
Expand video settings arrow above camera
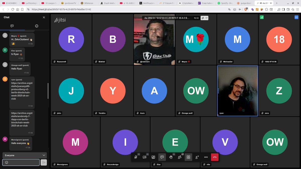click(147, 154)
